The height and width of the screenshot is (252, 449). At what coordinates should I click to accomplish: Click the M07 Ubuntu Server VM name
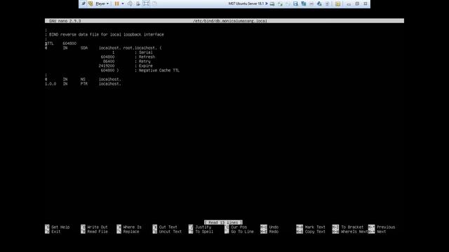coord(246,3)
